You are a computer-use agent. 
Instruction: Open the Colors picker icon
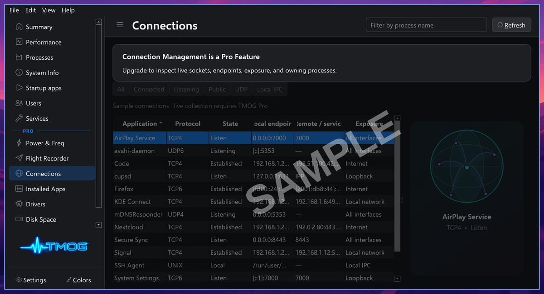69,280
